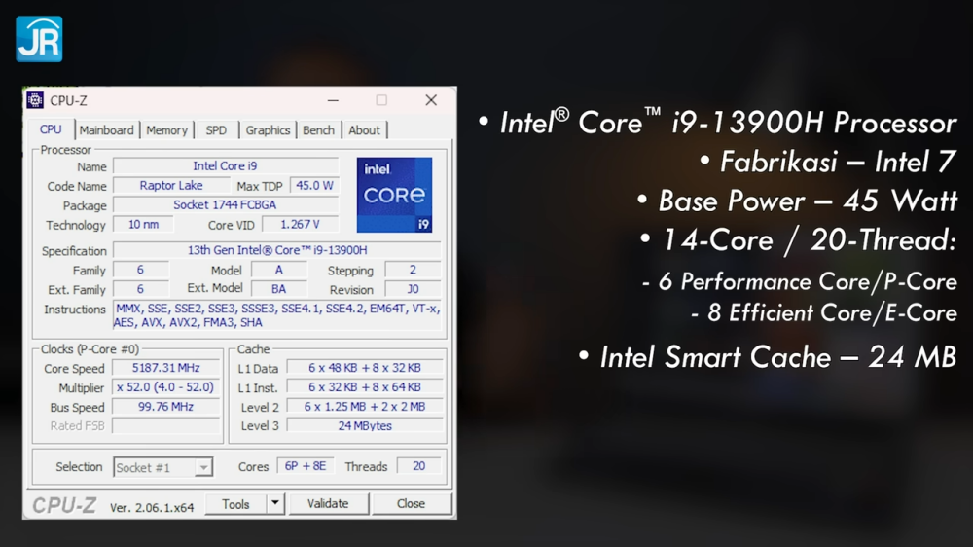
Task: Open the Memory tab
Action: pyautogui.click(x=167, y=130)
